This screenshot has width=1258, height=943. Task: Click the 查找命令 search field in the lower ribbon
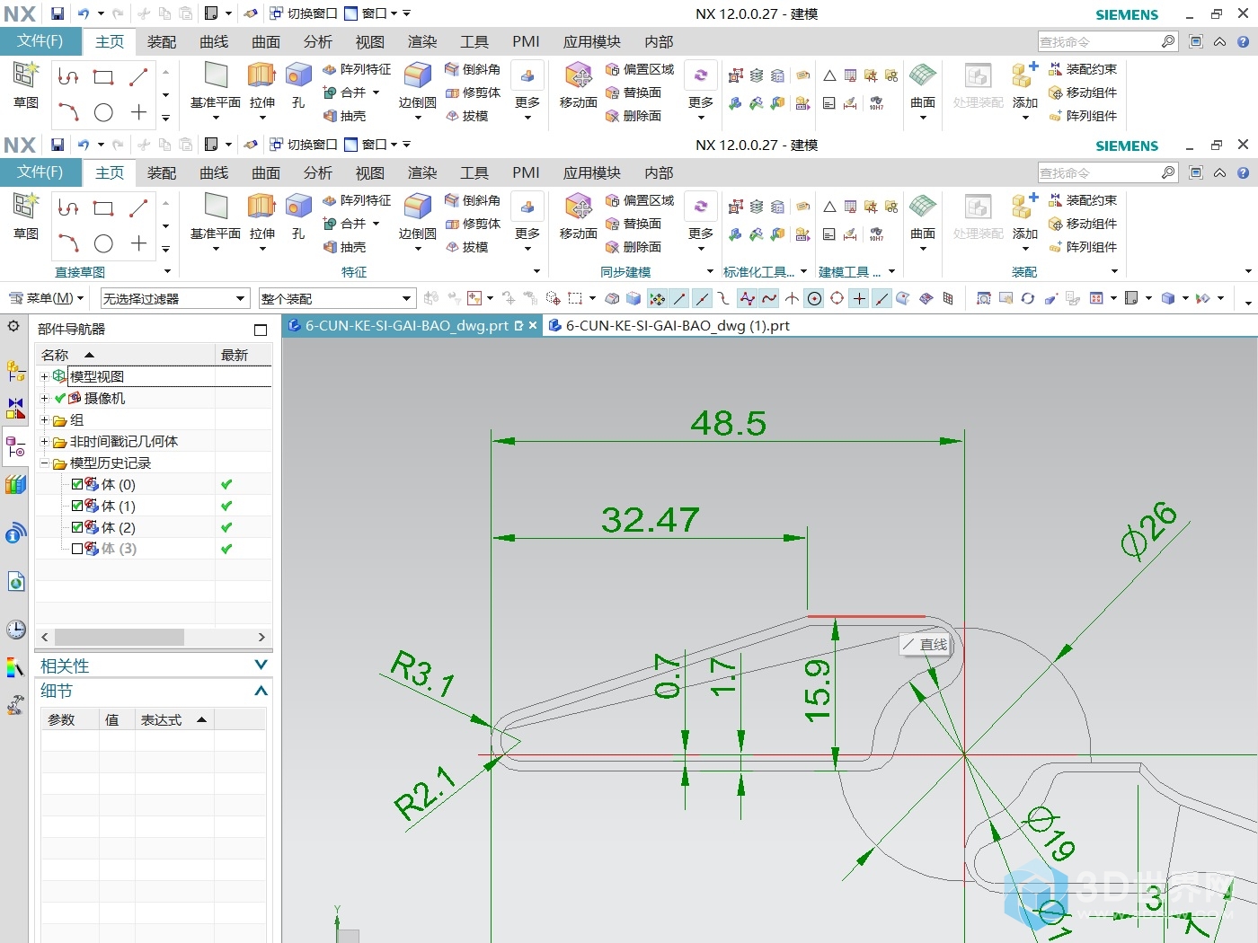click(x=1100, y=172)
